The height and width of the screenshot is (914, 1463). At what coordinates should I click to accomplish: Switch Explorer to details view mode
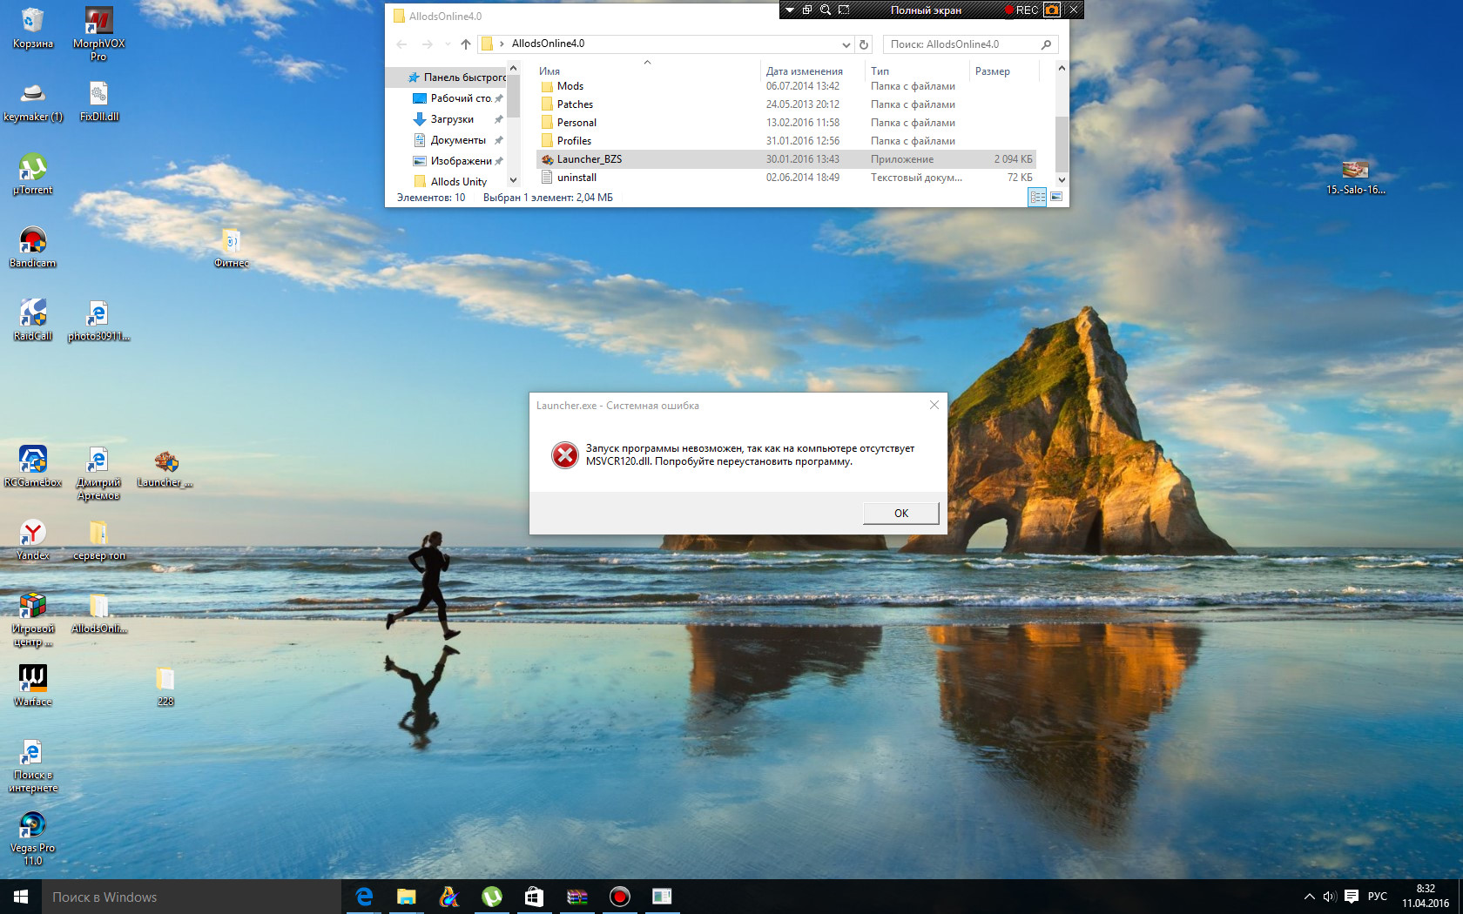coord(1037,198)
